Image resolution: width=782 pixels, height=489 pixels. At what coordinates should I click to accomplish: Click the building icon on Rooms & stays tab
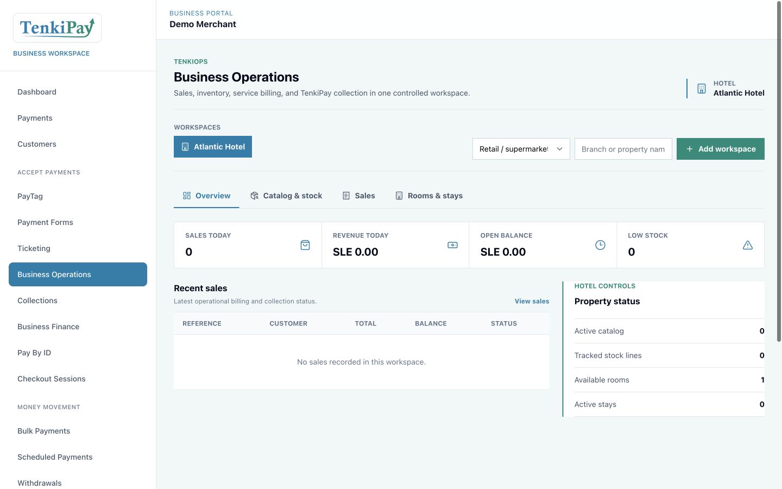[x=399, y=196]
